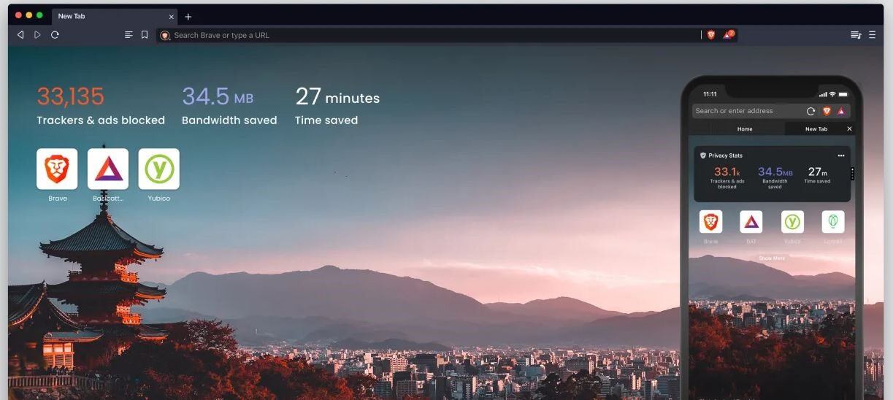Tap the reload icon in phone address bar
This screenshot has height=400, width=893.
(x=810, y=111)
